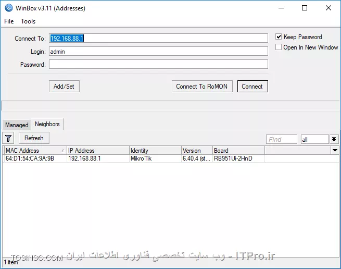
Task: Toggle the Keep Password checkbox
Action: 279,36
